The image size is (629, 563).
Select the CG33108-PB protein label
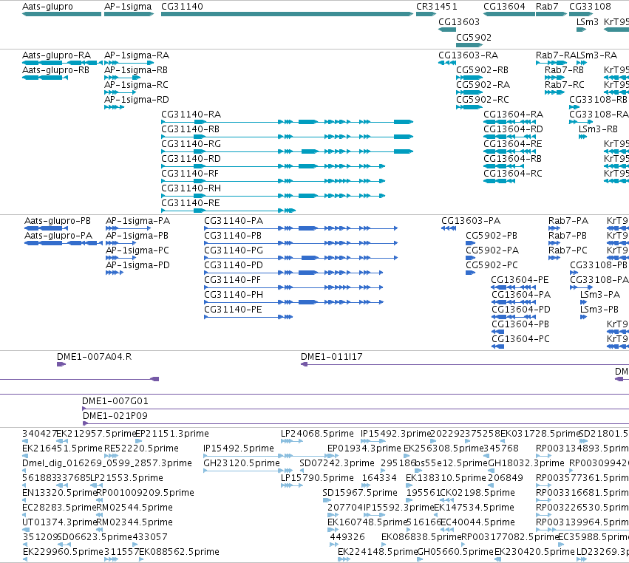tap(599, 265)
